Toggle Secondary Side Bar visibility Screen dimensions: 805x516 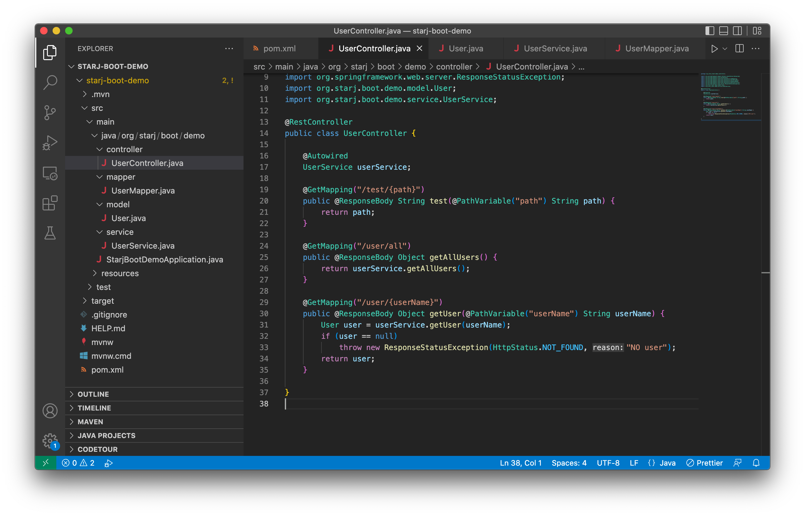pos(737,31)
